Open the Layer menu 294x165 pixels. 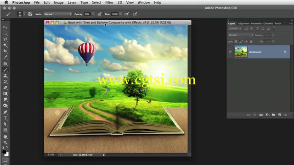coord(72,2)
